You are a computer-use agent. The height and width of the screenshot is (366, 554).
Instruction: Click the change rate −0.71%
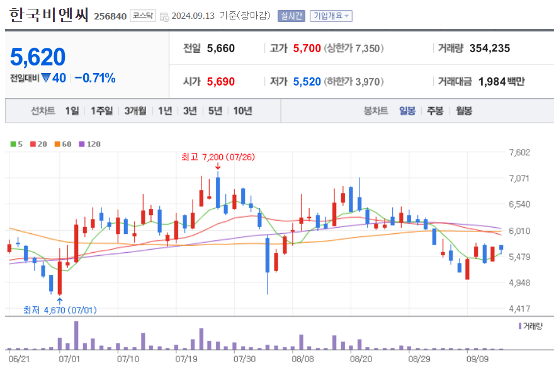[95, 78]
